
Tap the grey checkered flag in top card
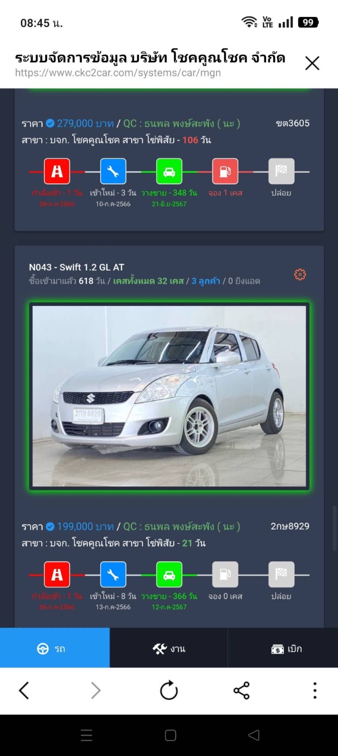pos(281,172)
